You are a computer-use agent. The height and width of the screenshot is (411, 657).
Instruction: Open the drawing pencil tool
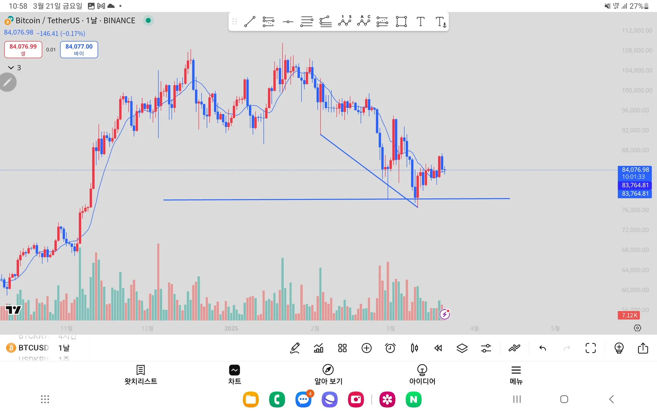click(295, 348)
